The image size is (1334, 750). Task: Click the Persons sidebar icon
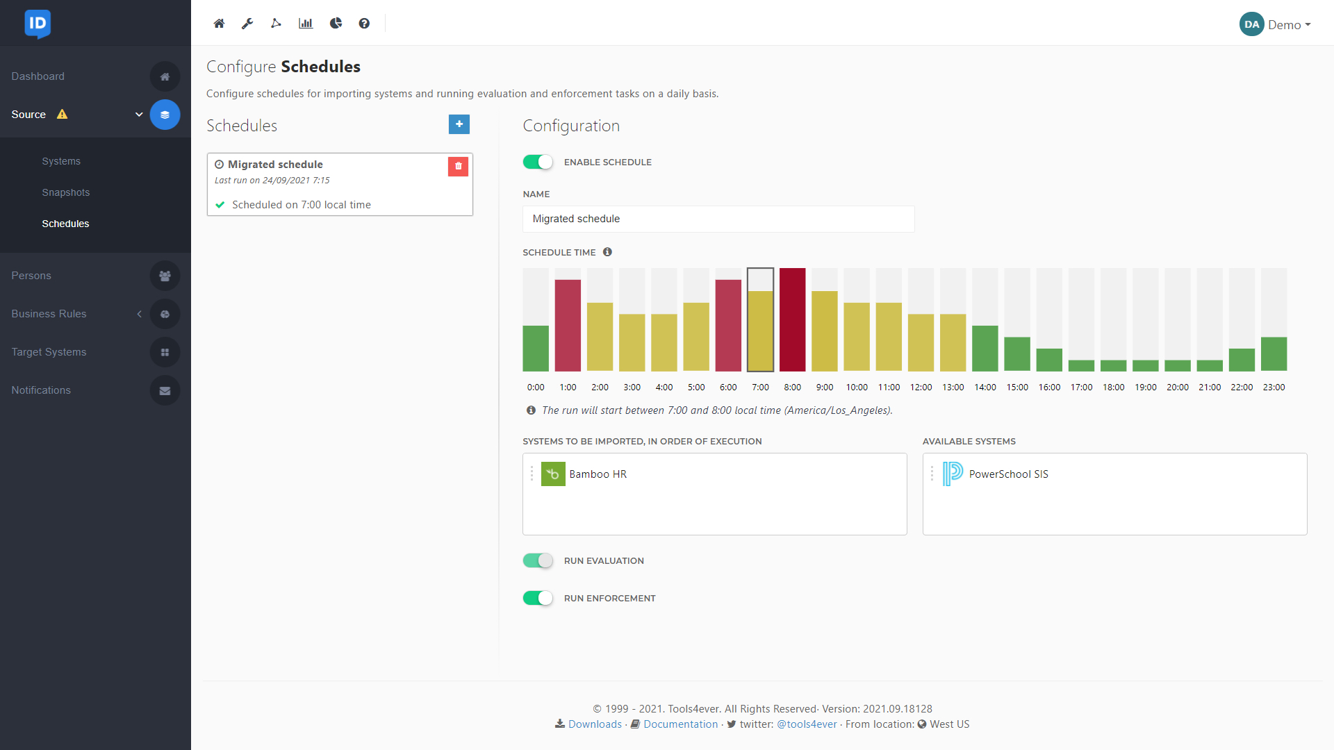[165, 276]
